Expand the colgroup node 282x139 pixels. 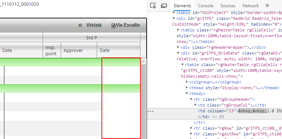(x=187, y=82)
